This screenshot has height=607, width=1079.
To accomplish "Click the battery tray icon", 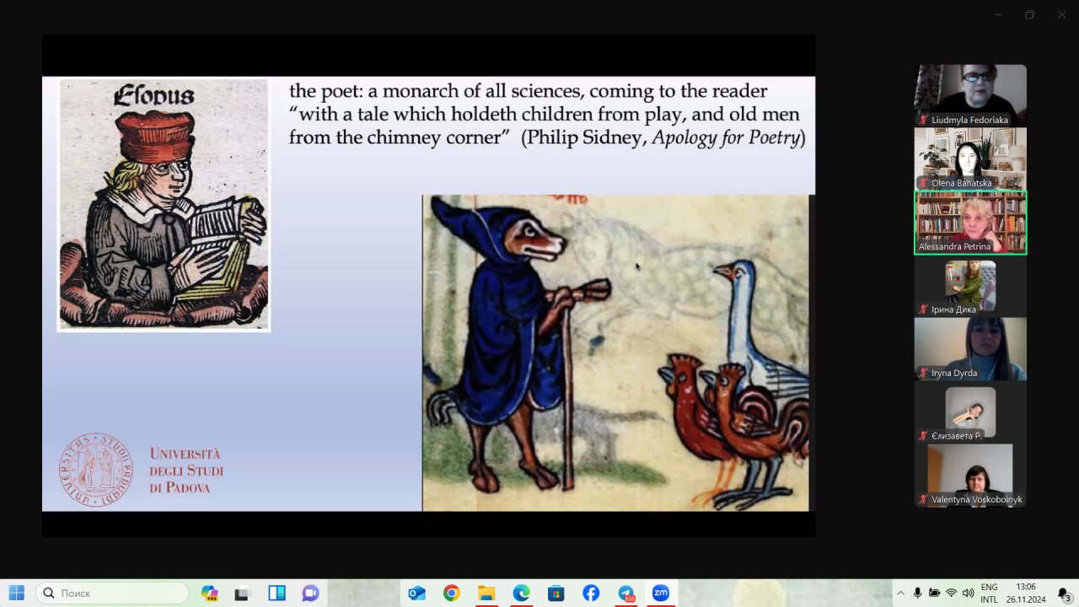I will (x=934, y=594).
